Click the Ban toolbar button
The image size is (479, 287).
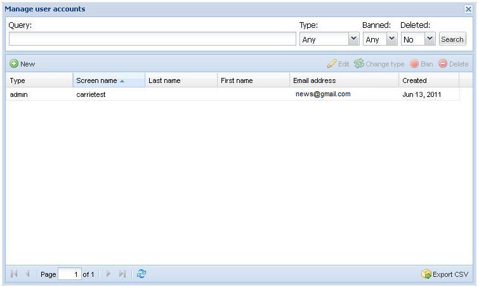(421, 64)
